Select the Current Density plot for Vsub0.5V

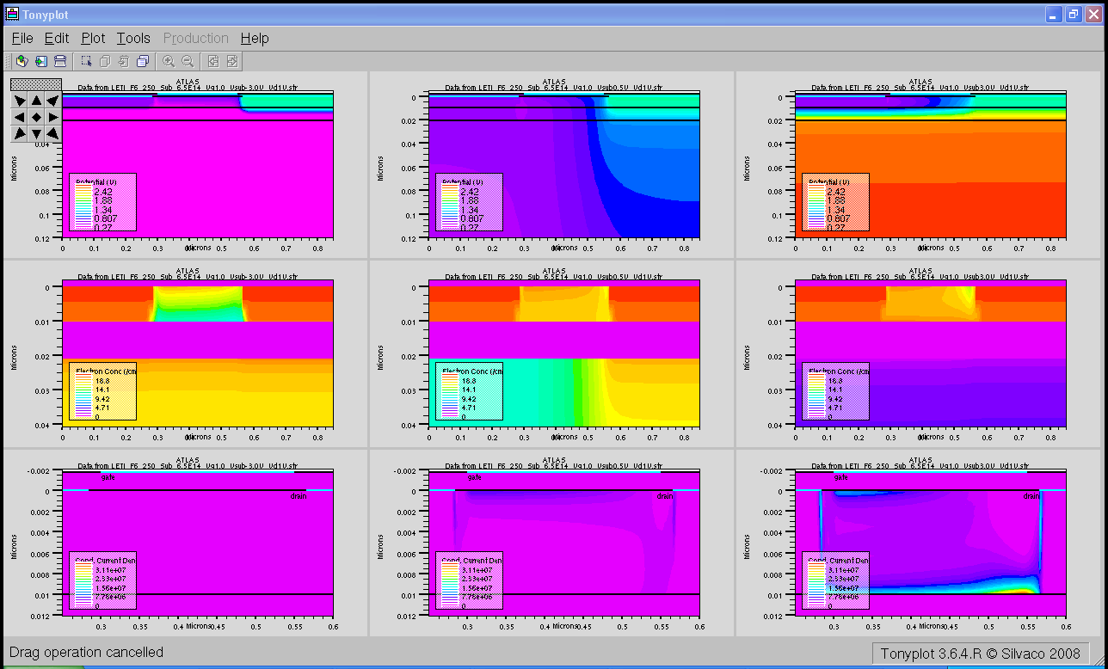(x=564, y=543)
